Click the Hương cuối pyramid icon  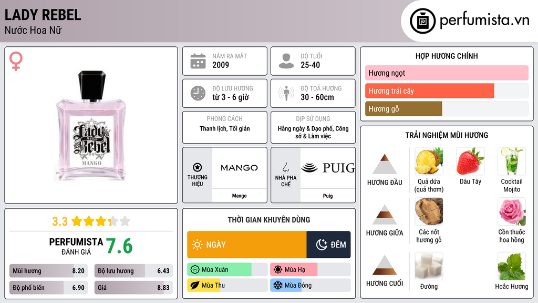(x=385, y=265)
